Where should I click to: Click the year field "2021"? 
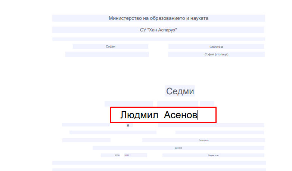[x=136, y=155]
